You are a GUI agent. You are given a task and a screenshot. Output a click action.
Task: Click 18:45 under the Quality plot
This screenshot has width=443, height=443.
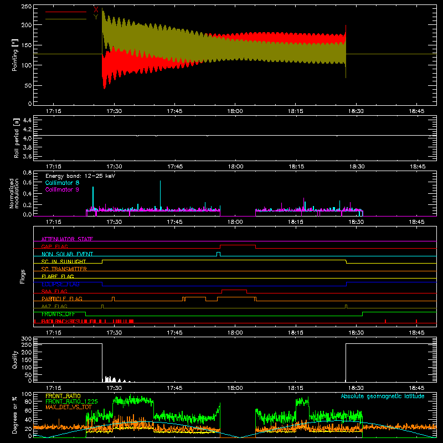[x=416, y=388]
